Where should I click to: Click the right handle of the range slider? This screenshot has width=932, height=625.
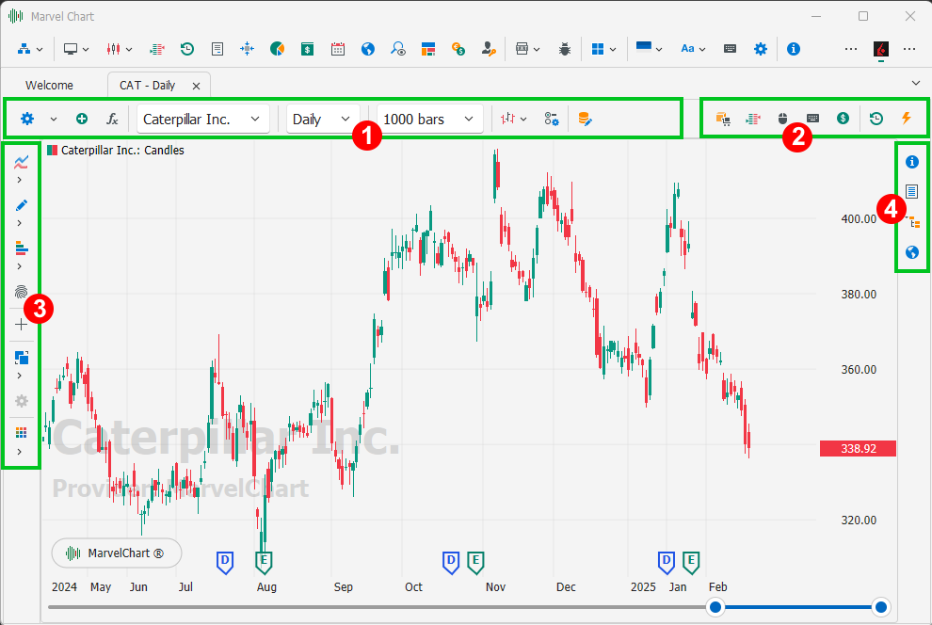(881, 607)
